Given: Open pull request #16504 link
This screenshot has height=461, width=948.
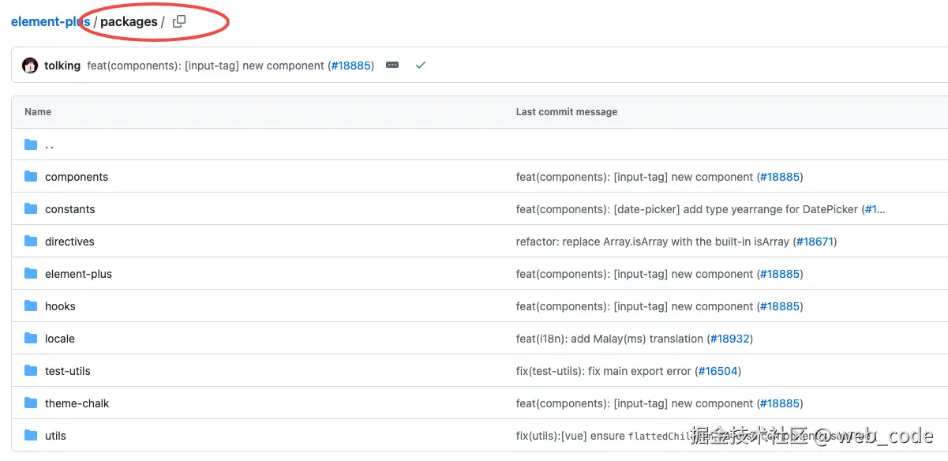Looking at the screenshot, I should tap(718, 371).
